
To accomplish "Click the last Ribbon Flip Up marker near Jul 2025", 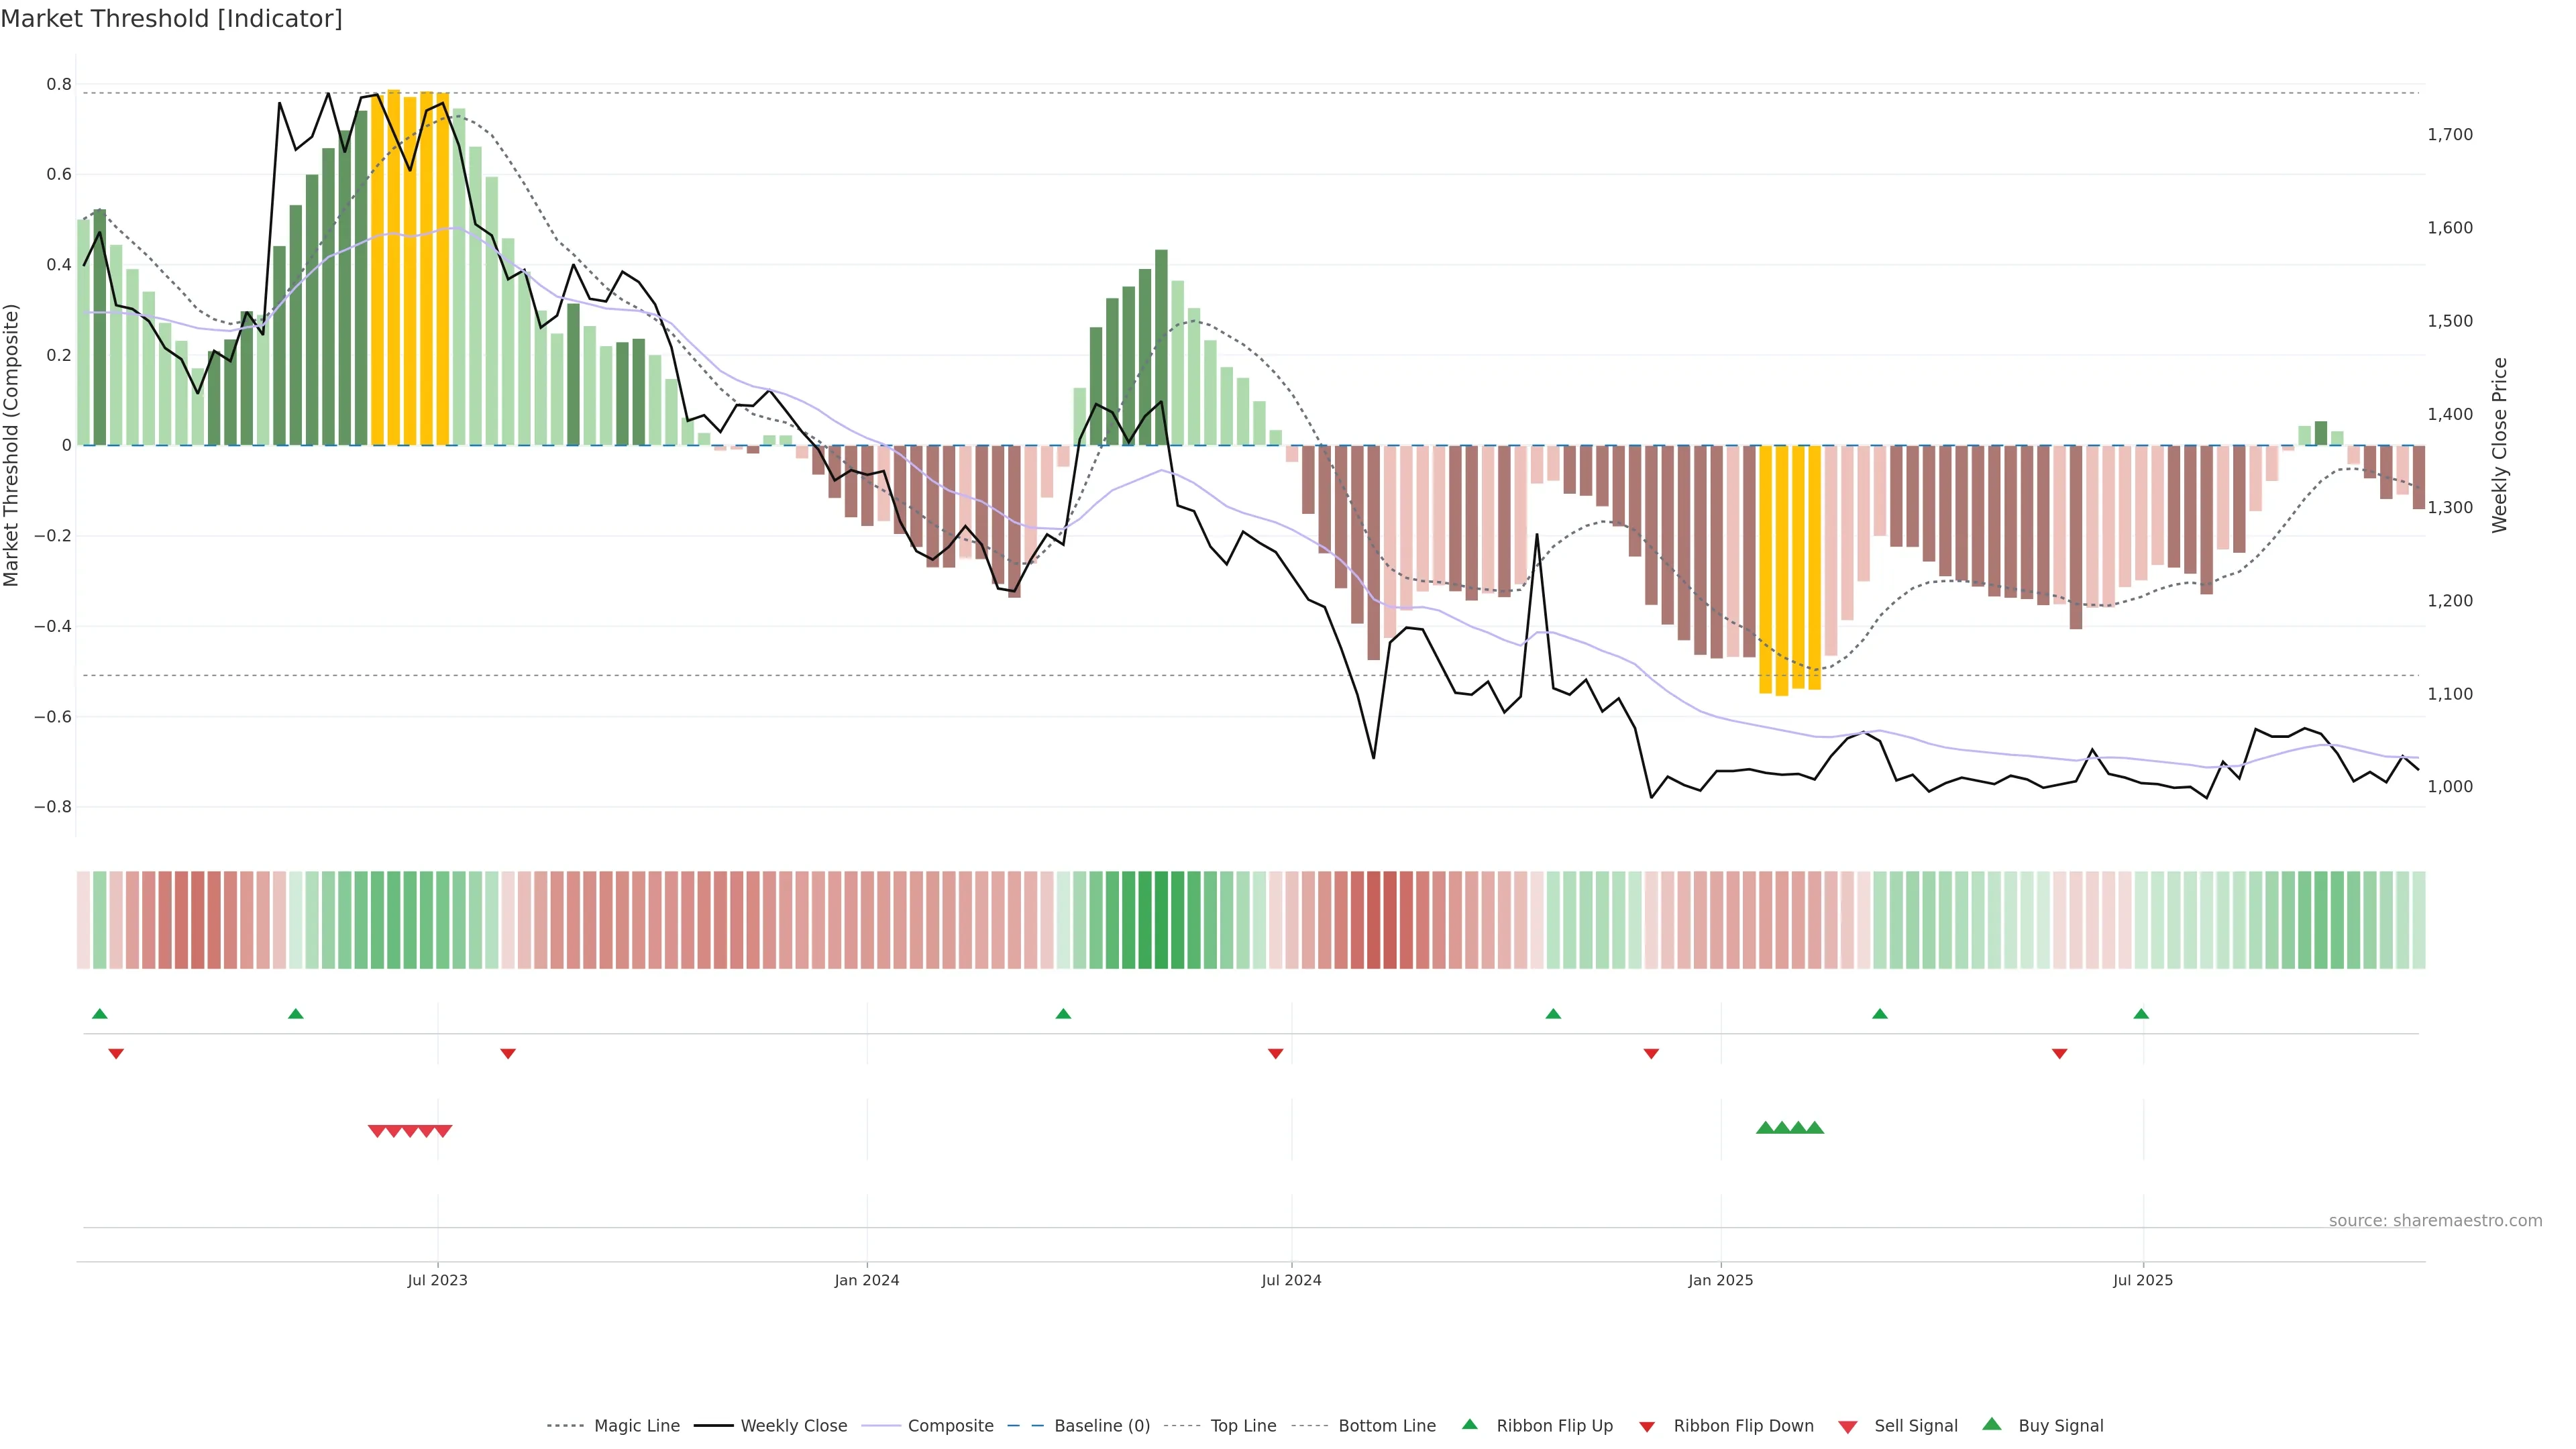I will (x=2141, y=1014).
